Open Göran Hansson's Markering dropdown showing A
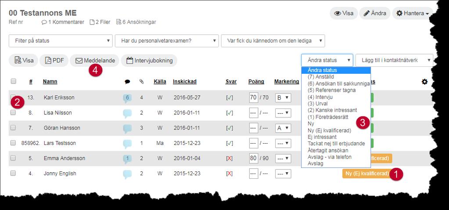The image size is (449, 210). [x=283, y=128]
